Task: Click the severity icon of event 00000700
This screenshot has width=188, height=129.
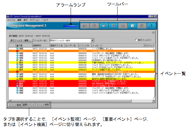Action: click(x=18, y=86)
